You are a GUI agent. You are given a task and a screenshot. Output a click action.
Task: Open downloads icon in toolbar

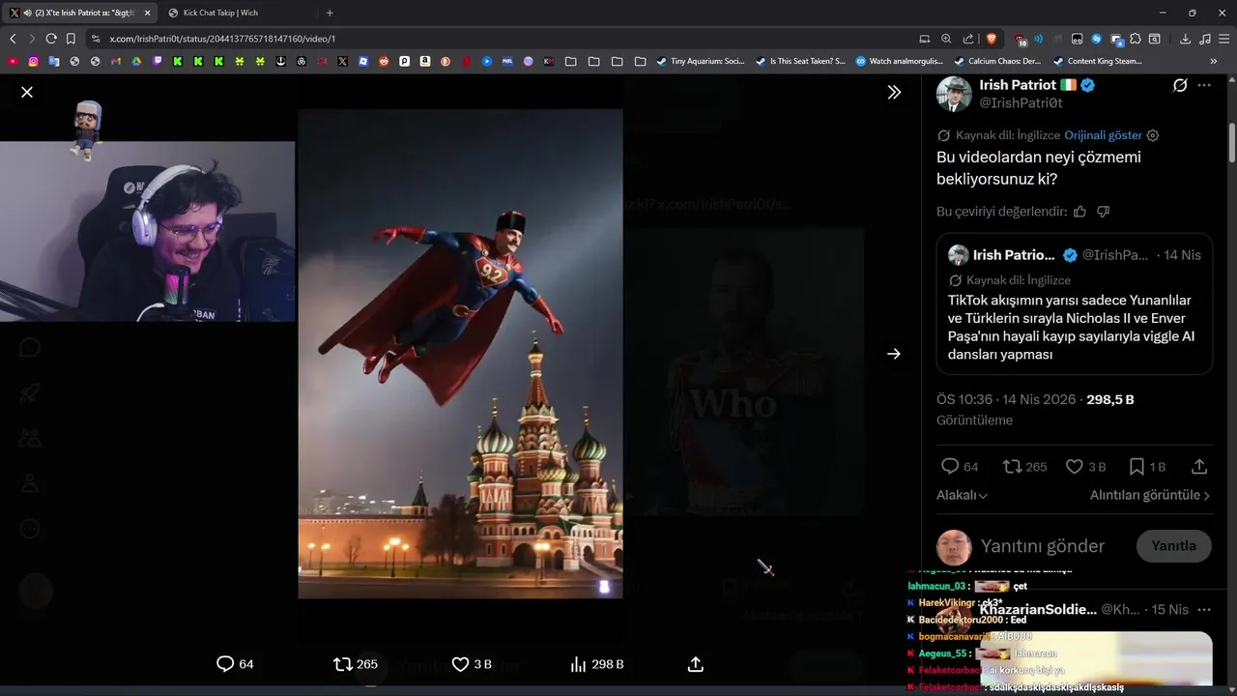pos(1185,39)
